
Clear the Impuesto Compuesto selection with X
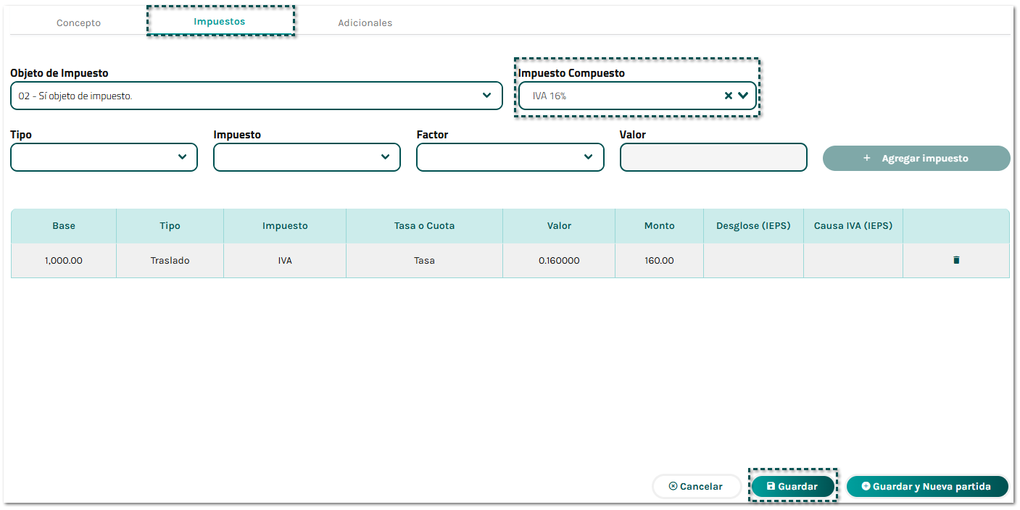[729, 96]
